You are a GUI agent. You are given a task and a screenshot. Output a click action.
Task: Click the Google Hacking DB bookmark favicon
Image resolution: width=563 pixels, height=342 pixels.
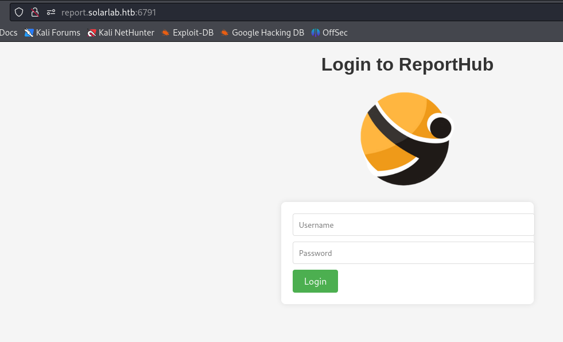click(225, 33)
